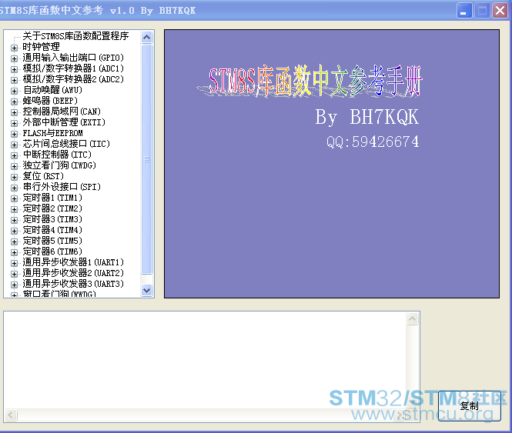Expand the 定时器2 (TIM2) node
The width and height of the screenshot is (512, 433).
[x=14, y=209]
